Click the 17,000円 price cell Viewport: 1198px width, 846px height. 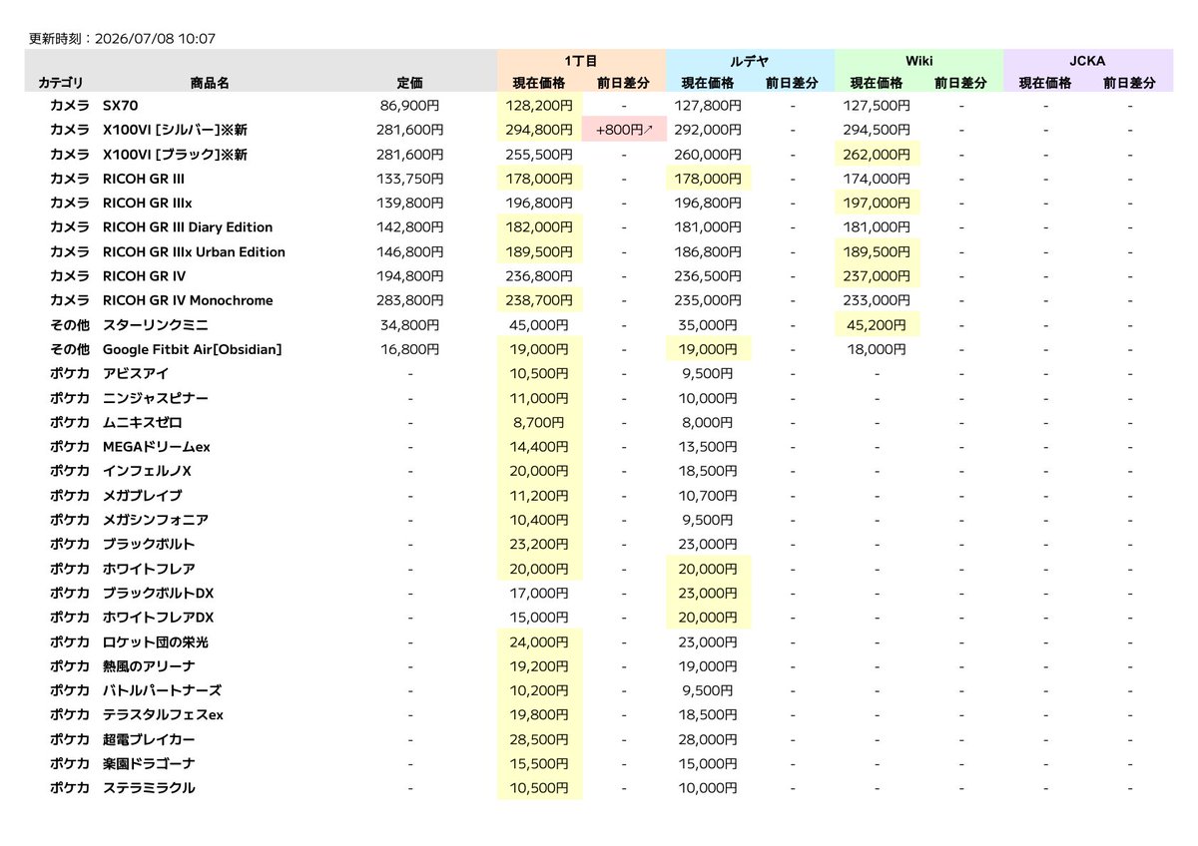coord(540,594)
